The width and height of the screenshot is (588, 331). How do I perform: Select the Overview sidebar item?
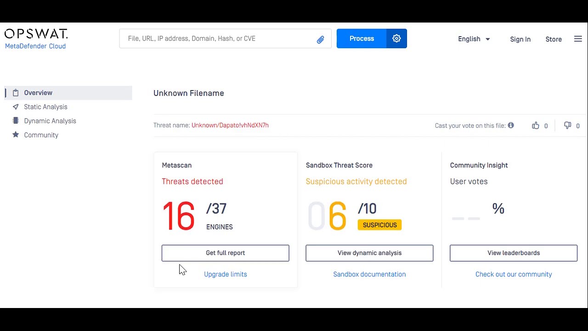[x=68, y=93]
